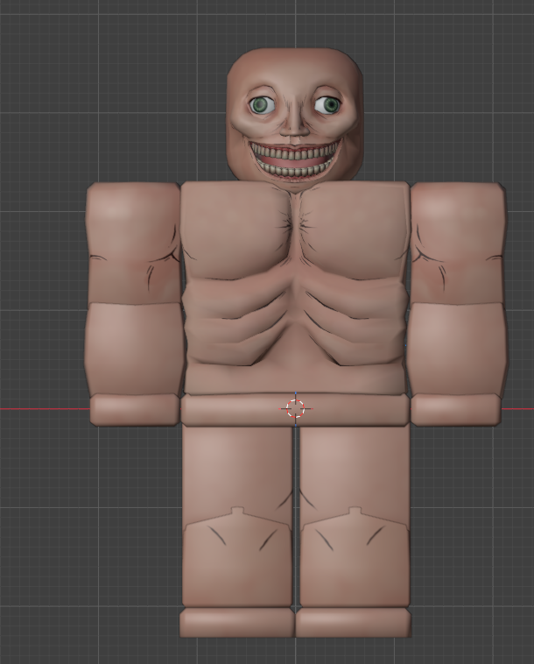Select the hand block on viewer's left
The height and width of the screenshot is (664, 534).
pos(136,409)
